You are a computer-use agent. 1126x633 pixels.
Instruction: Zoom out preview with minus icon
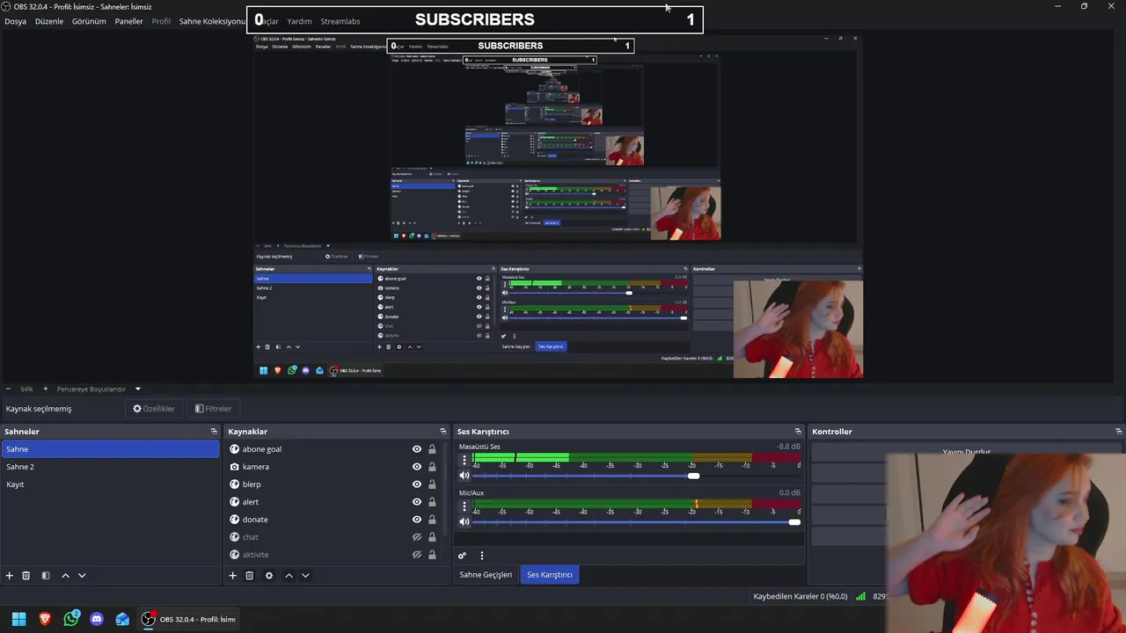coord(8,389)
